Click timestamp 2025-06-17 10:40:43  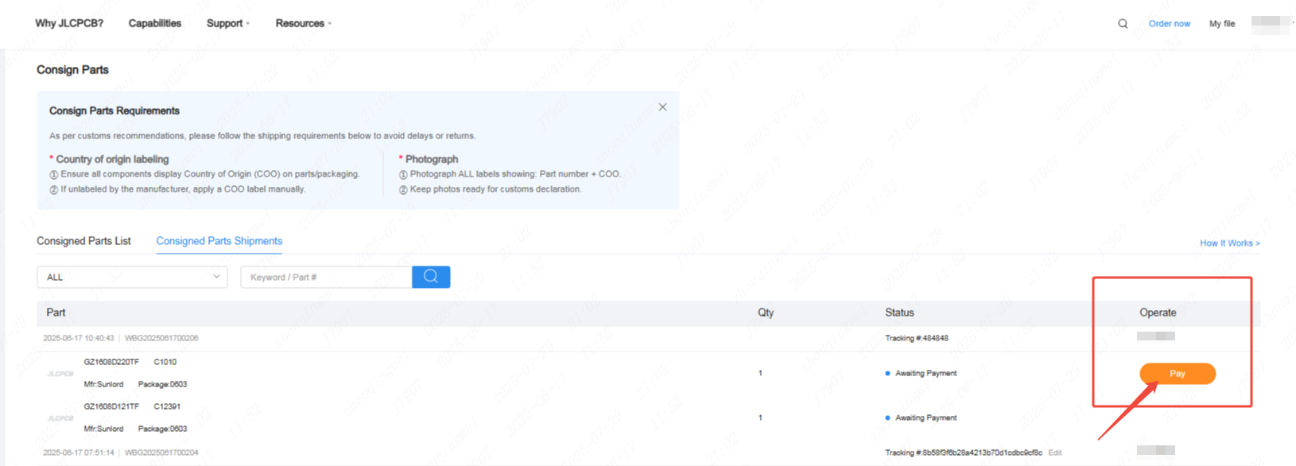pyautogui.click(x=79, y=338)
